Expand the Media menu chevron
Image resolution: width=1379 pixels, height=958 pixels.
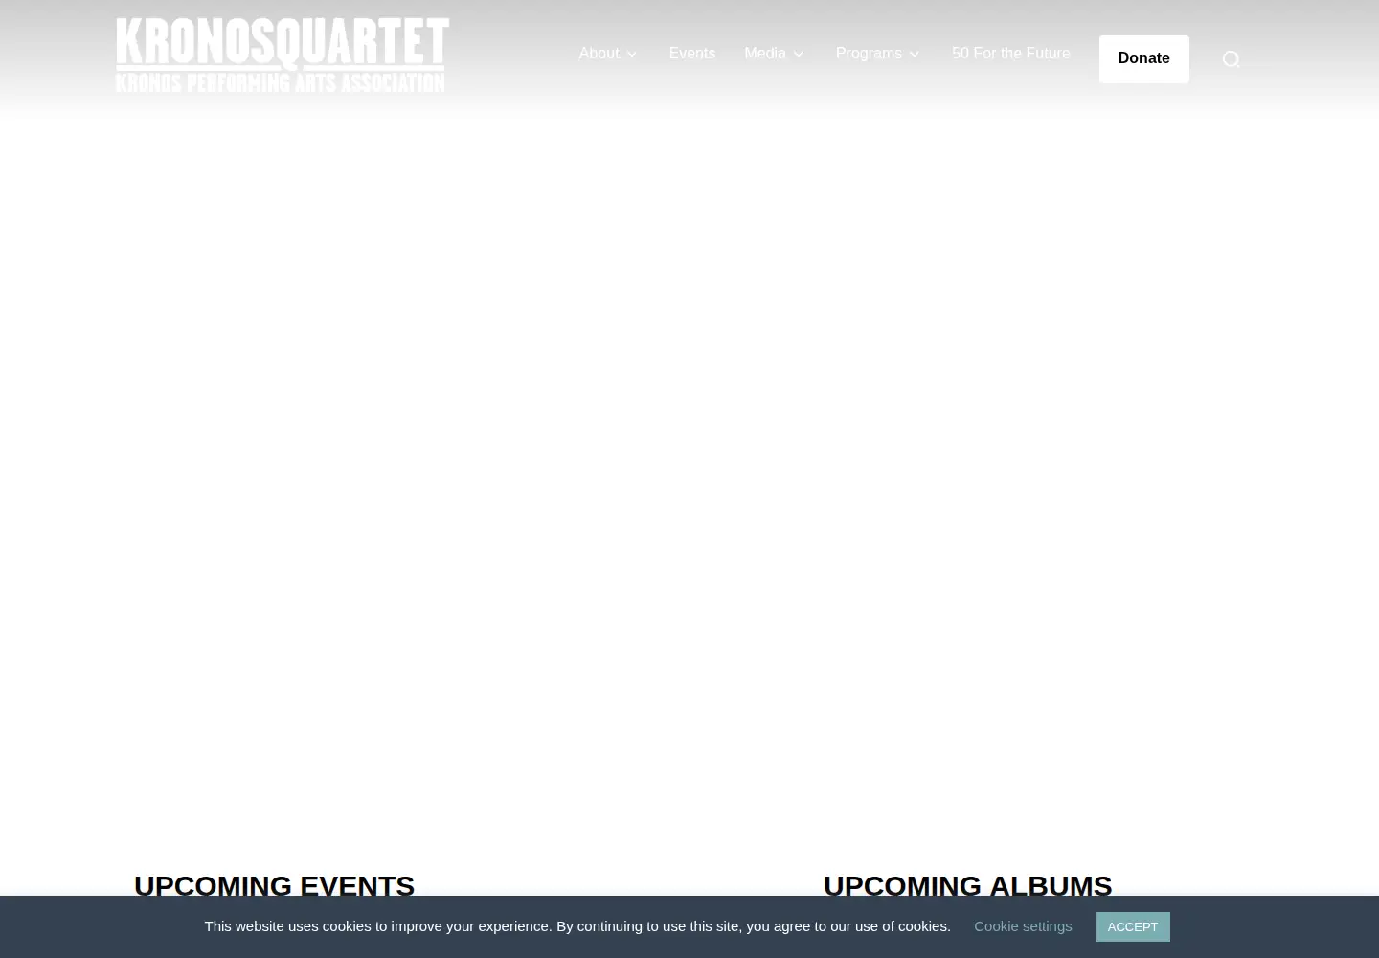[x=799, y=55]
